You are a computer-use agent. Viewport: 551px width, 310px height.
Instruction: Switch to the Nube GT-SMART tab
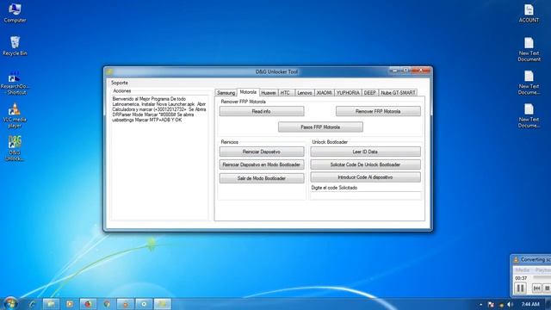pyautogui.click(x=398, y=93)
